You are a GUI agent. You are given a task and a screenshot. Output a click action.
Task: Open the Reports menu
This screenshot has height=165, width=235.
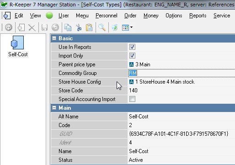[x=198, y=16]
